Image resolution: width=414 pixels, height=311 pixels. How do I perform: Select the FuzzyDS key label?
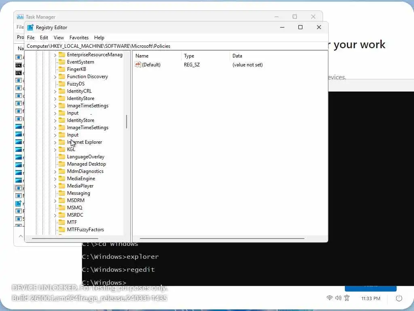76,84
